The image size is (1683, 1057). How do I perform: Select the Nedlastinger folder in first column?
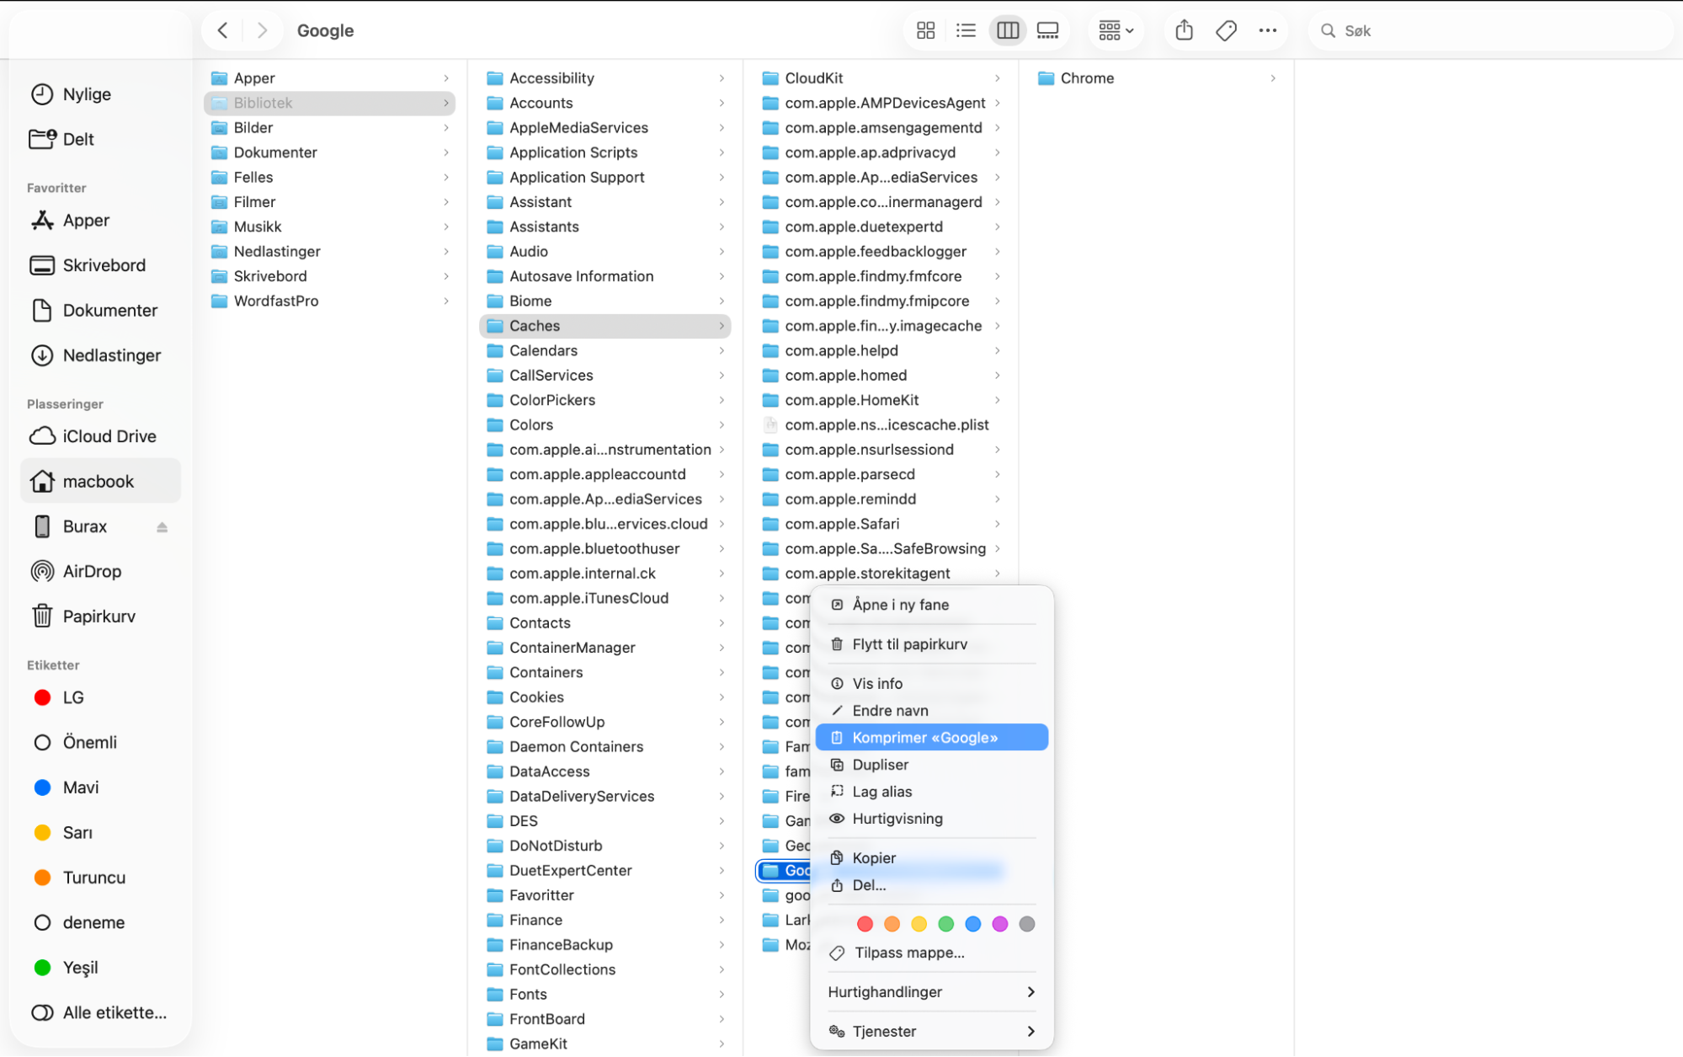(x=329, y=251)
